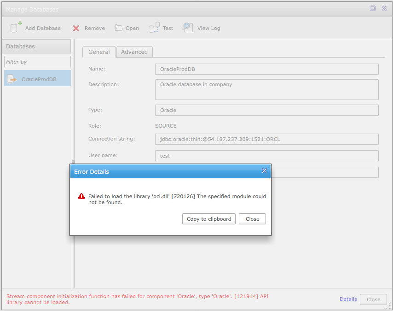Click the red warning triangle icon

[x=81, y=196]
